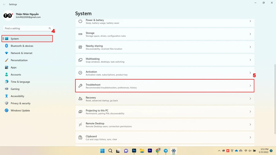Go back with the Settings back arrow
This screenshot has height=155, width=276.
click(4, 4)
